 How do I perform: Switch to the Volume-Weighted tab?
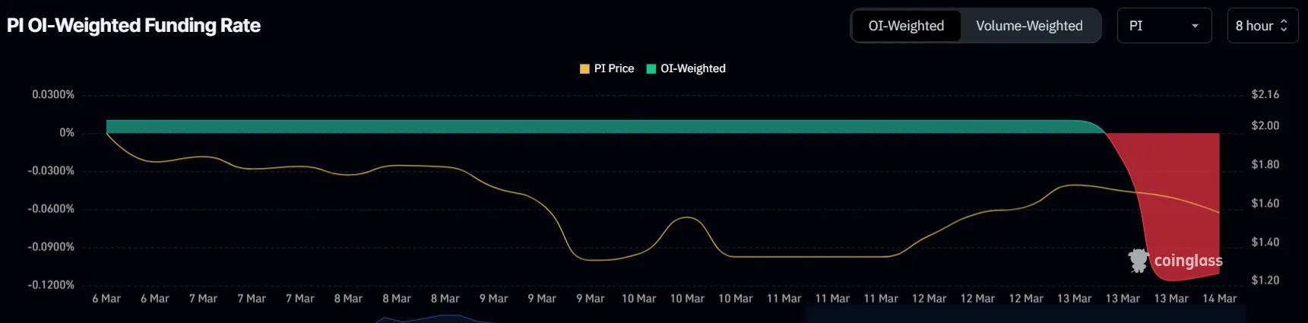(x=1029, y=26)
